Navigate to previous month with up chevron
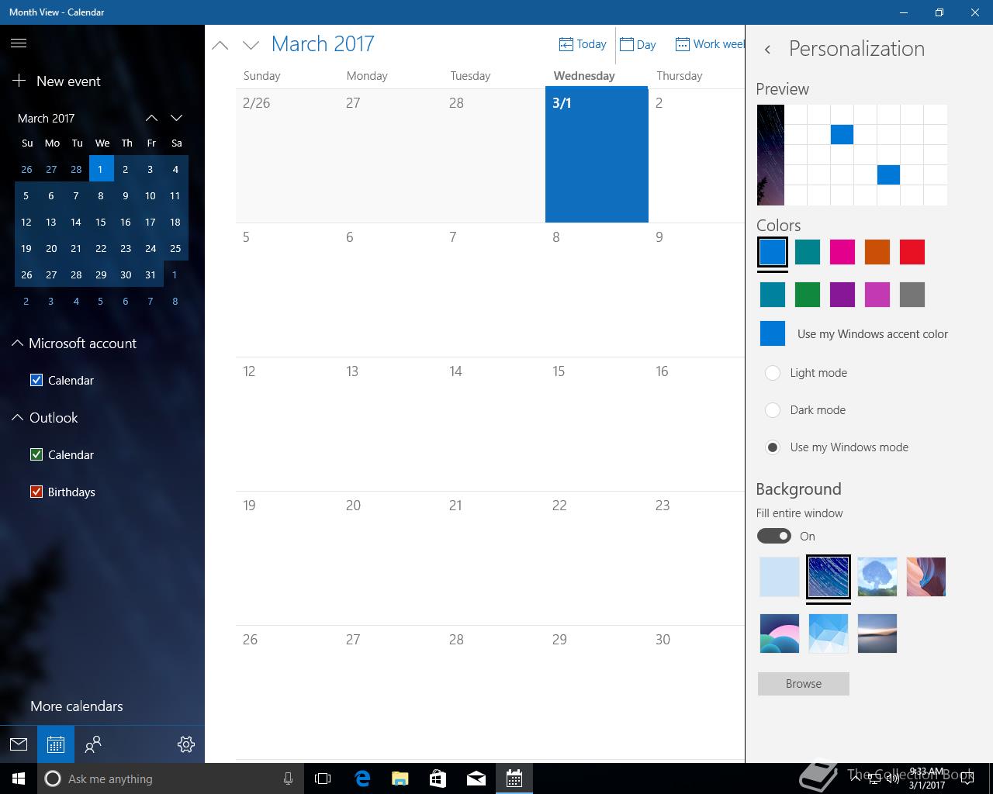This screenshot has height=794, width=993. pyautogui.click(x=220, y=45)
